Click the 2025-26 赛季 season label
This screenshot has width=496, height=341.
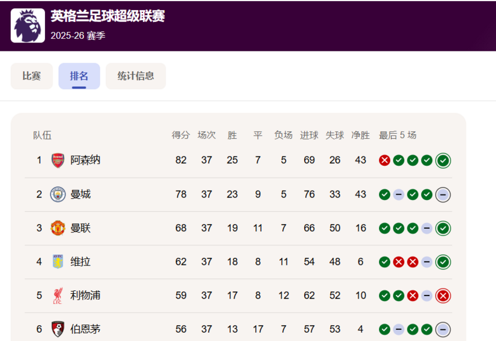[78, 36]
